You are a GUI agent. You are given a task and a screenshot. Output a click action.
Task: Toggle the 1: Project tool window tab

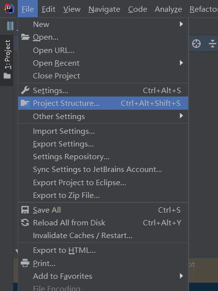click(7, 59)
